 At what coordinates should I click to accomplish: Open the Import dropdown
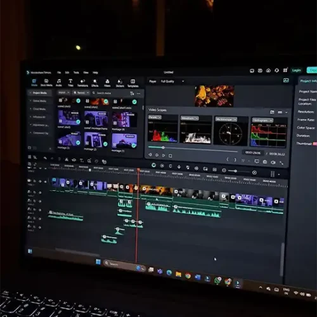63,93
